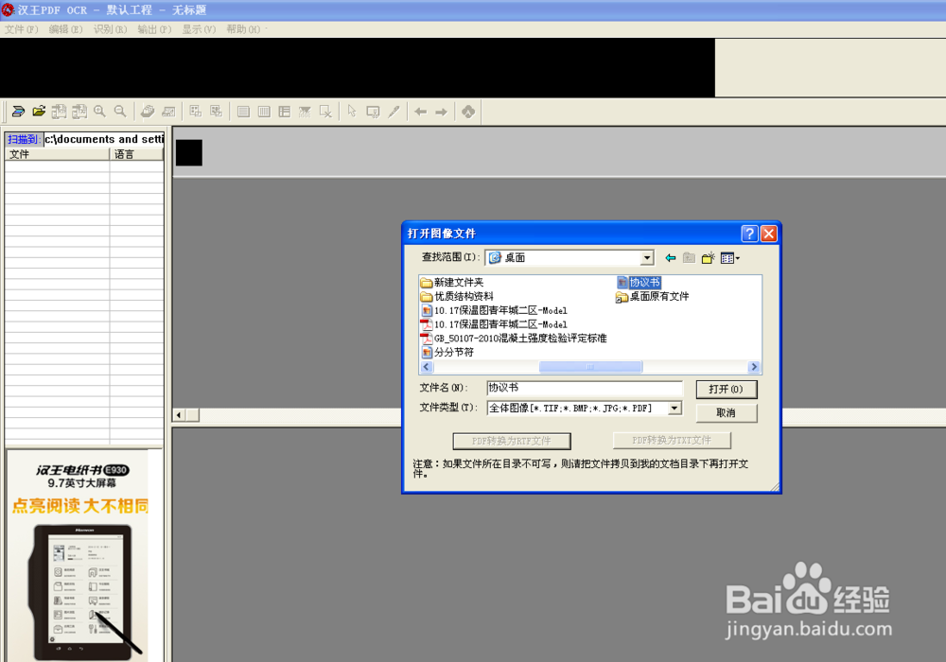
Task: Click the 汉王电纸书 advertisement image
Action: coord(79,555)
